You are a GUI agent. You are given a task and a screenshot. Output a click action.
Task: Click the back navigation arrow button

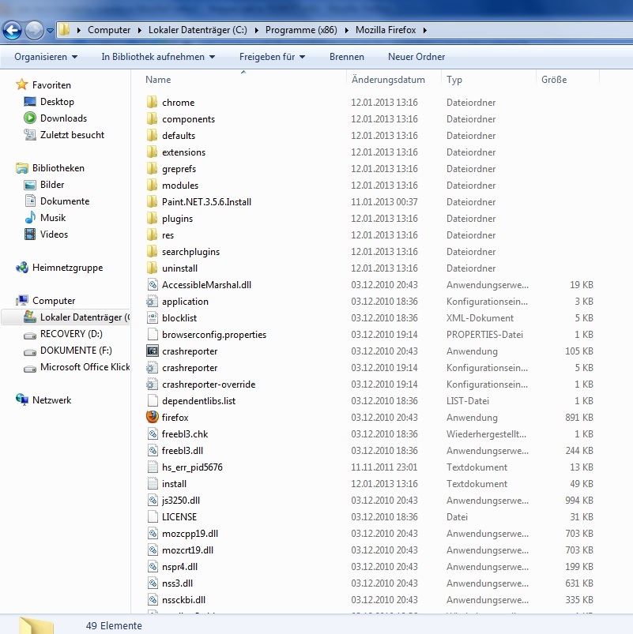pos(13,31)
